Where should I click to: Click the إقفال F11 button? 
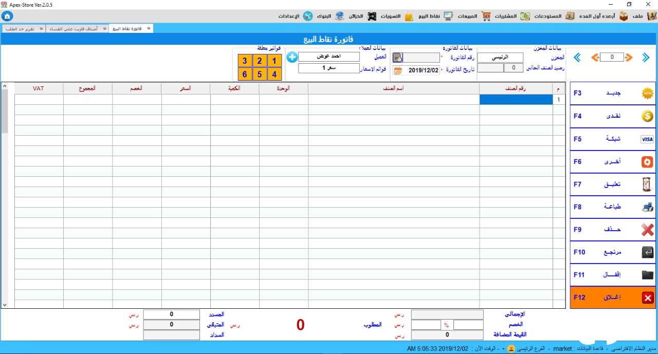pyautogui.click(x=613, y=274)
